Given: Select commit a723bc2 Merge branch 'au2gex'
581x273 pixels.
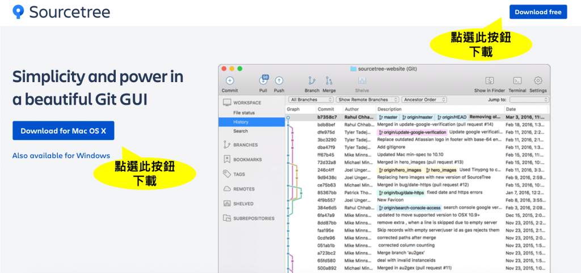Looking at the screenshot, I should pyautogui.click(x=418, y=253).
